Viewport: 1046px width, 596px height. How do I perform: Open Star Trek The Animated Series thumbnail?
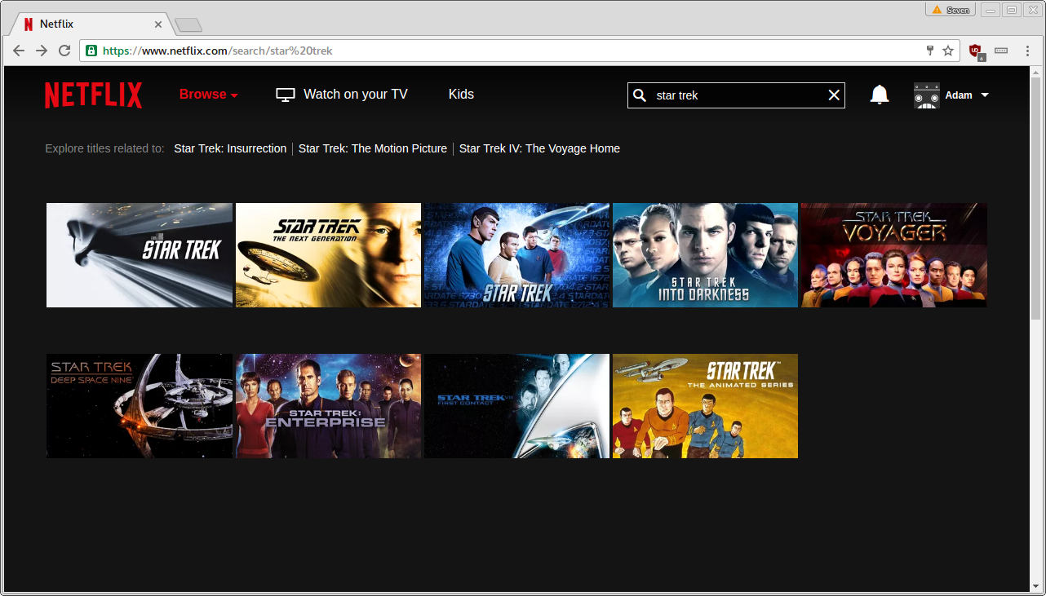click(705, 406)
